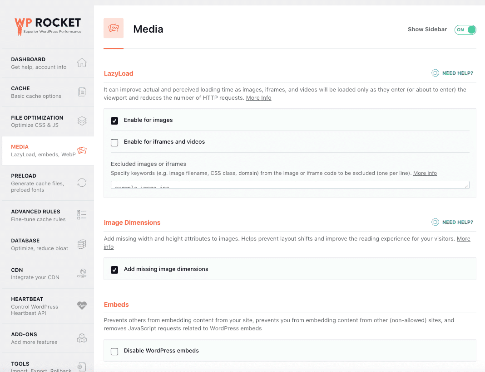Click the Dashboard home icon

[82, 63]
